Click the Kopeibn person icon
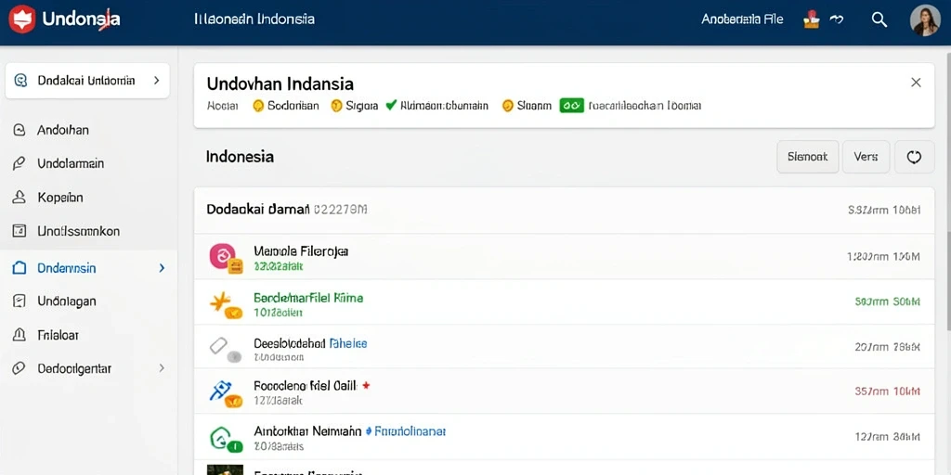Screen dimensions: 951x475 (x=19, y=197)
